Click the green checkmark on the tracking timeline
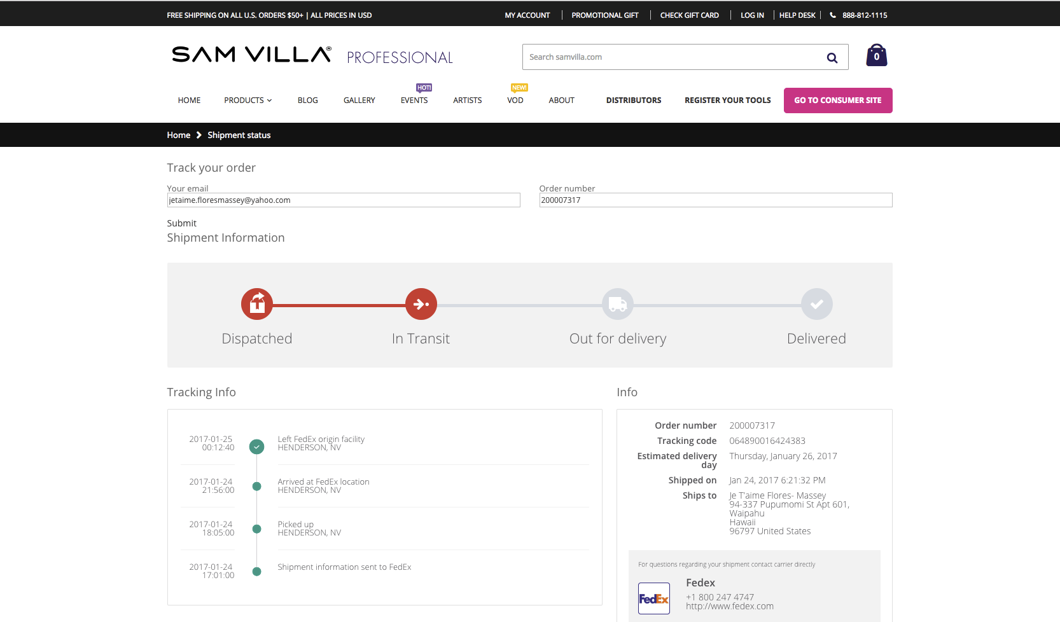 tap(256, 446)
